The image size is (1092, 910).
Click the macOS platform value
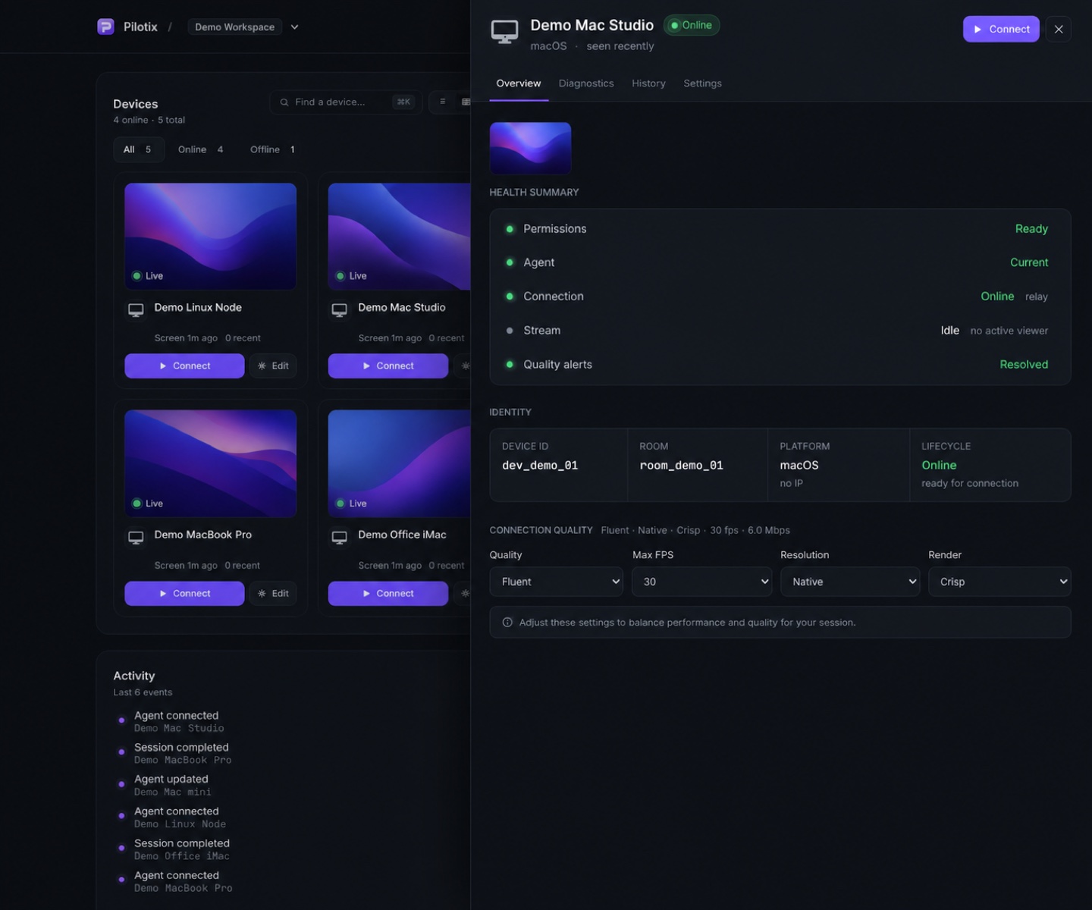799,466
